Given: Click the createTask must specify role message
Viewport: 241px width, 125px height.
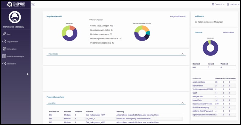Looking at the screenshot, I should pyautogui.click(x=133, y=118).
